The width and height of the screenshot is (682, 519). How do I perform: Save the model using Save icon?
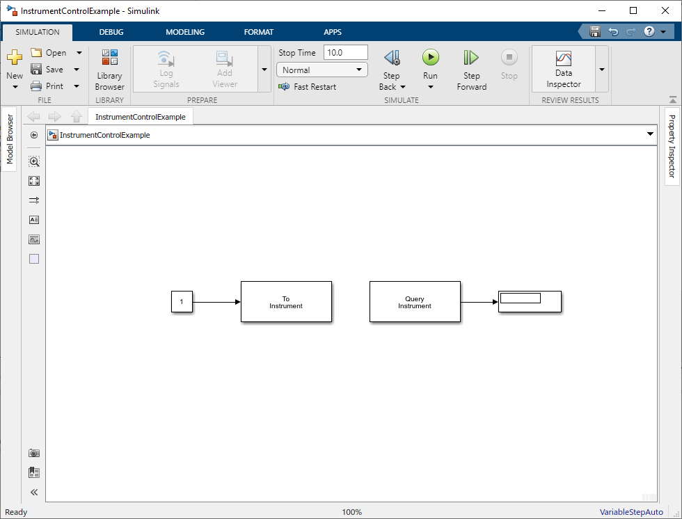point(36,69)
